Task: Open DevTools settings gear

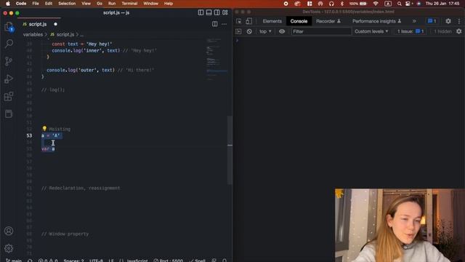Action: click(448, 21)
